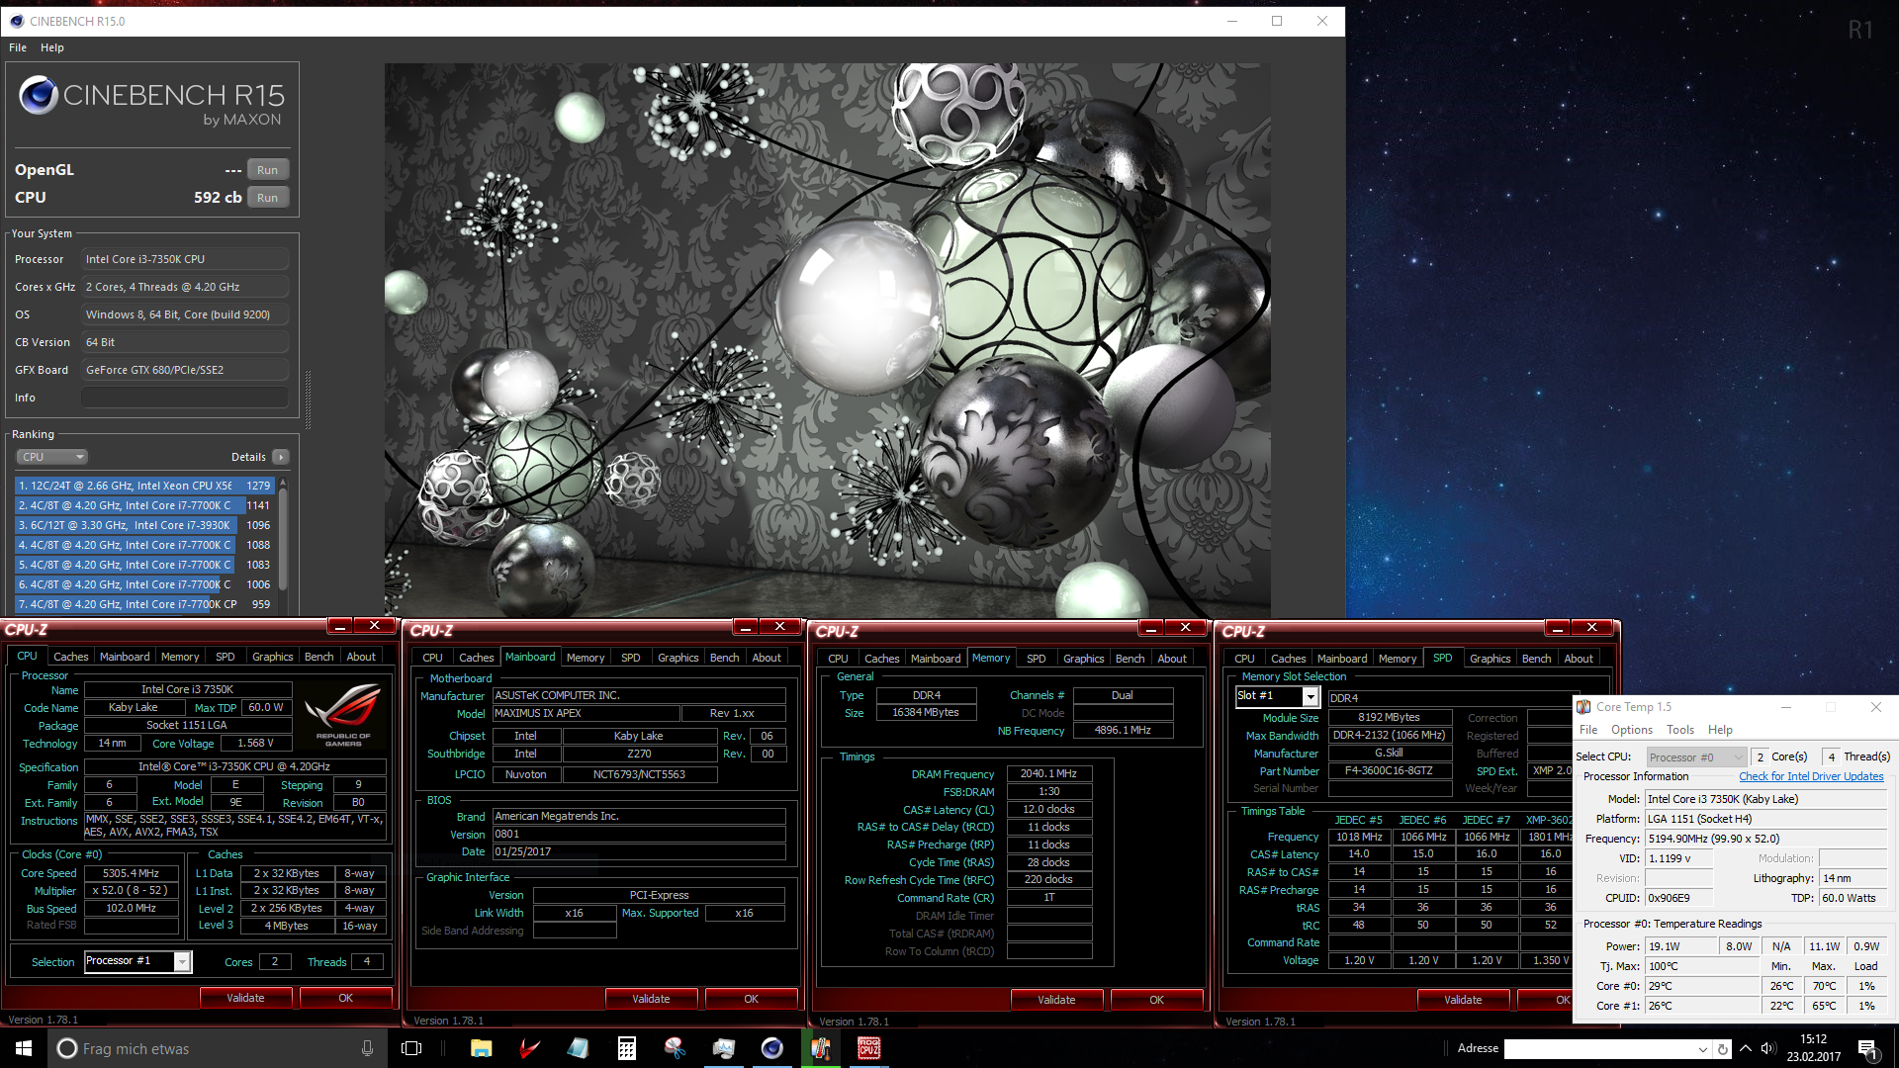Screen dimensions: 1899x1068
Task: Click the Core Speed value '5305.4 MHz'
Action: [131, 873]
